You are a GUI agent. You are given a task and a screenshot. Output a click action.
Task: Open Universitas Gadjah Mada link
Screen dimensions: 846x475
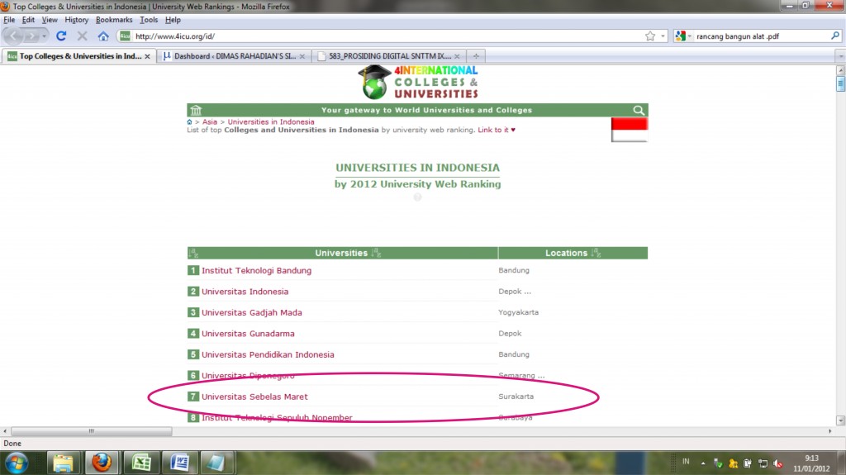click(x=252, y=312)
